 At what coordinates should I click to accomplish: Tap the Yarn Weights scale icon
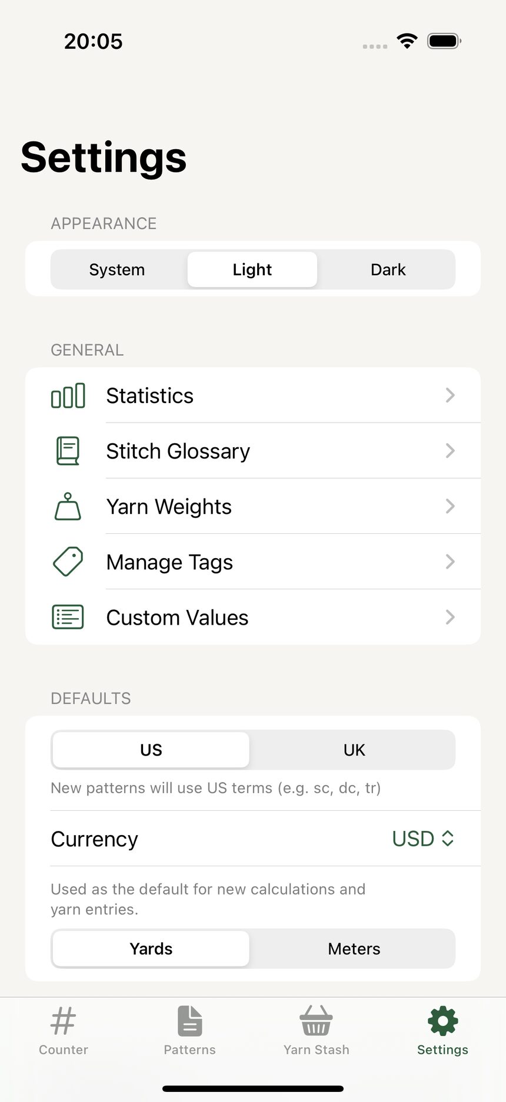68,506
